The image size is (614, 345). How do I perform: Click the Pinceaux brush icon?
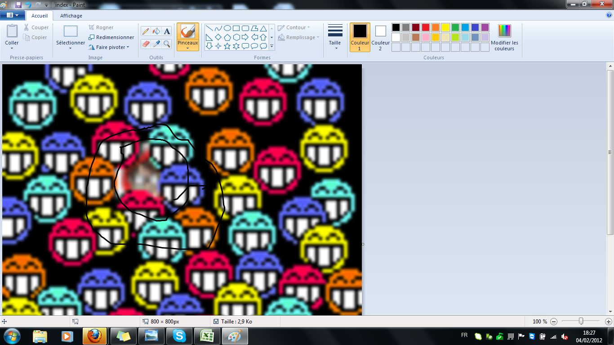188,31
